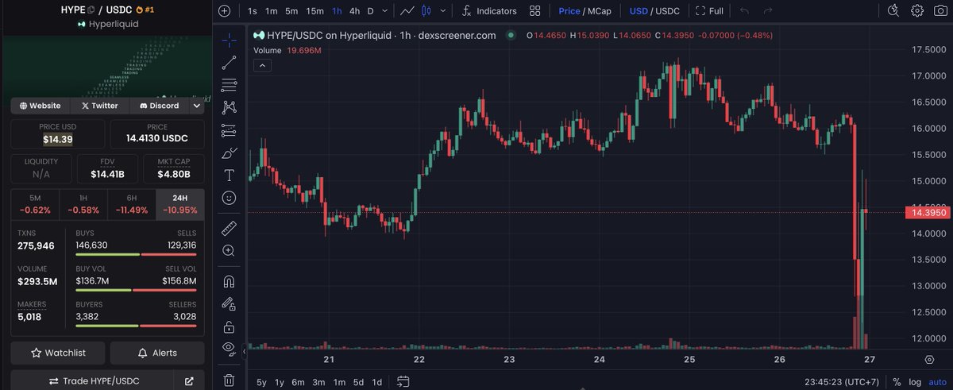This screenshot has width=953, height=390.
Task: Select the XABCD pattern tool
Action: pos(229,106)
